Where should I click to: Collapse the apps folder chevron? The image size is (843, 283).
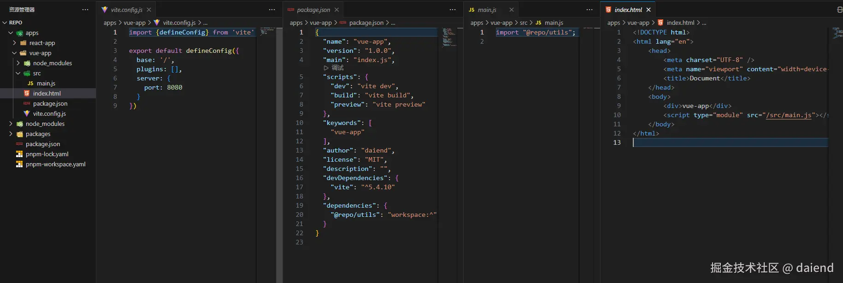pyautogui.click(x=11, y=33)
